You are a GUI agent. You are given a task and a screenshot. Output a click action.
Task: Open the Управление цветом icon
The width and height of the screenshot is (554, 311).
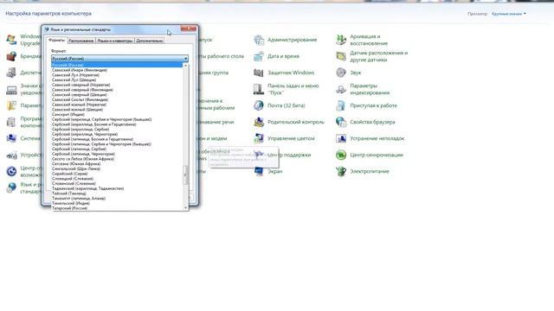pos(259,138)
